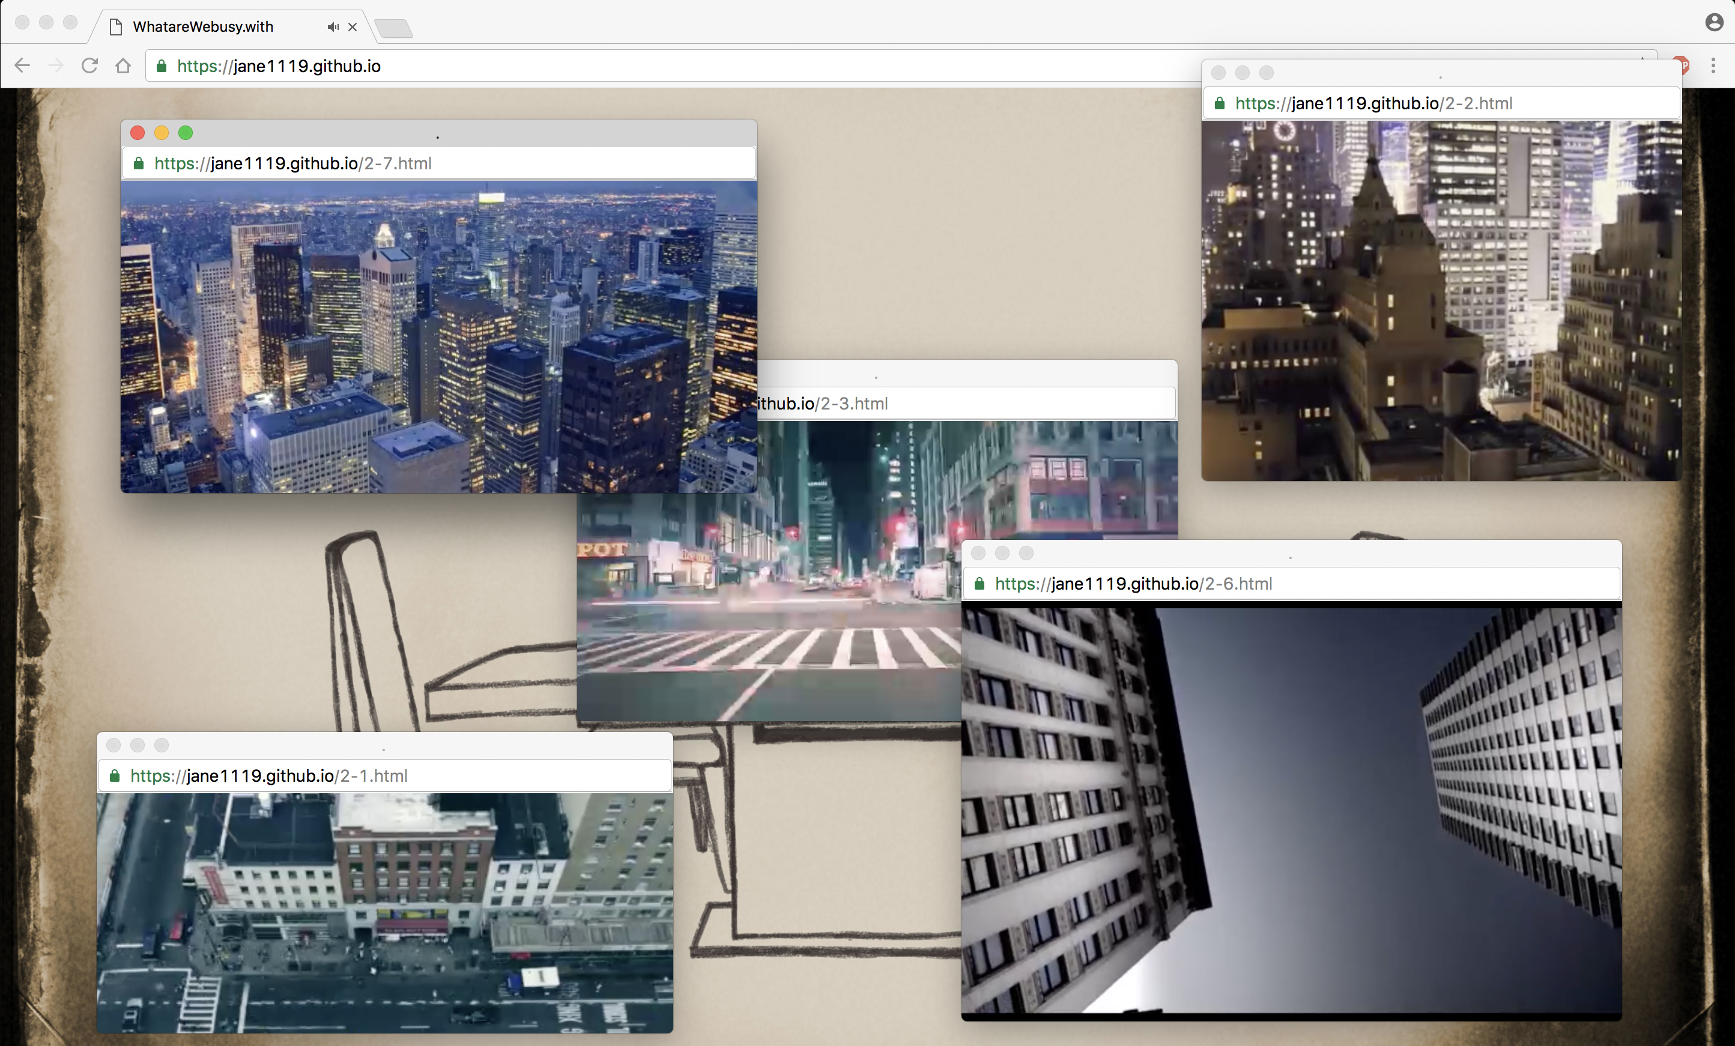
Task: Click the user profile avatar icon
Action: point(1714,23)
